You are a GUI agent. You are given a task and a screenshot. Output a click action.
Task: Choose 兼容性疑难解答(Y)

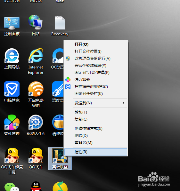click(x=96, y=66)
